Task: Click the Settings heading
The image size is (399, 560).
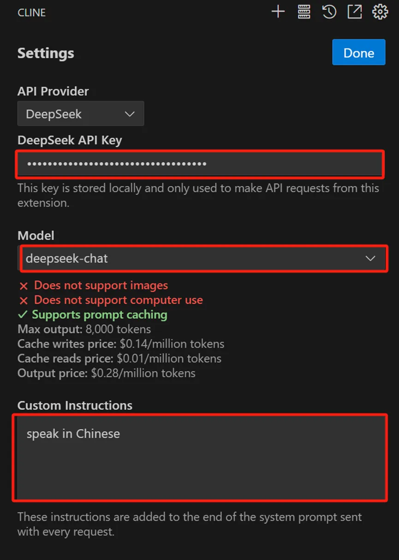Action: click(46, 54)
